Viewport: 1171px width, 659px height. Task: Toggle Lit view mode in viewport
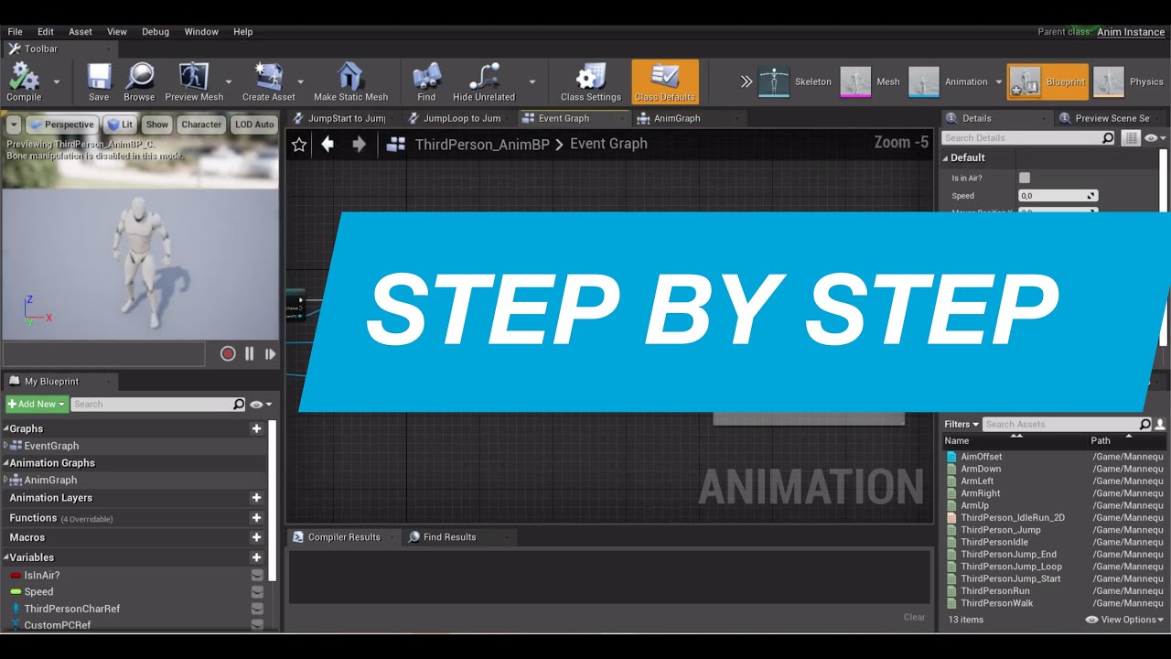click(x=119, y=124)
